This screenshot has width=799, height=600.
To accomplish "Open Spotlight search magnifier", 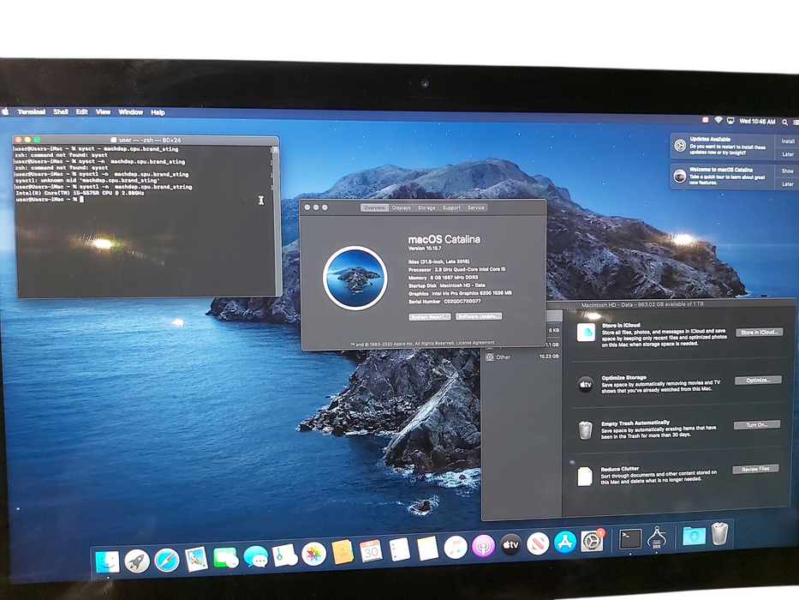I will tap(785, 122).
